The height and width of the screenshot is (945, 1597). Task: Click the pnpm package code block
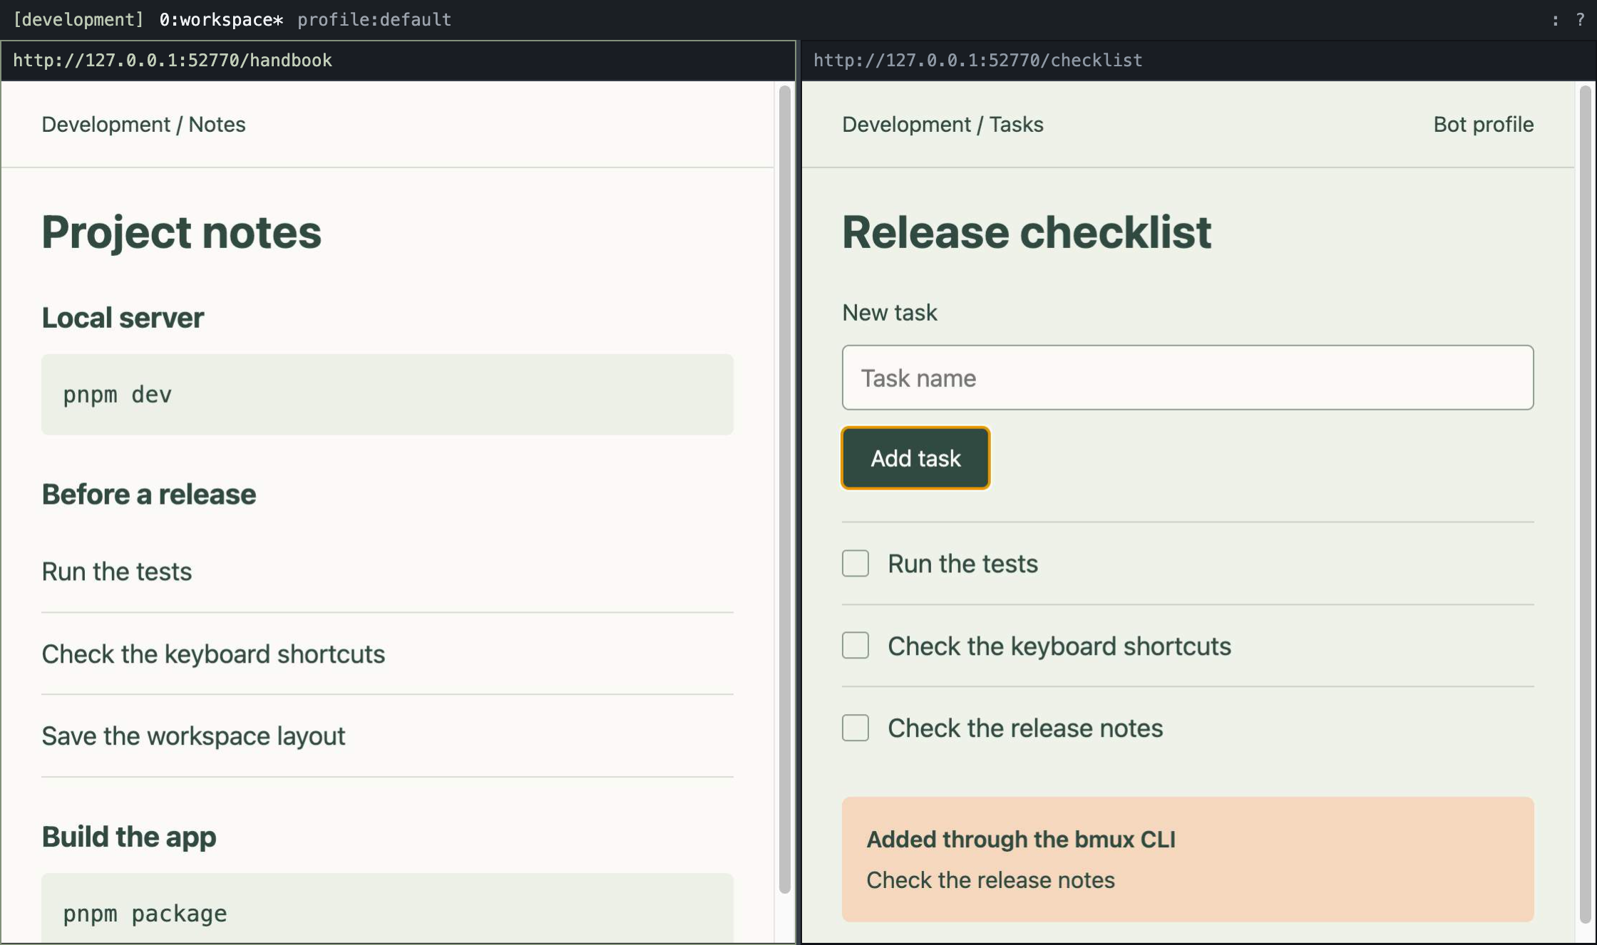point(387,909)
